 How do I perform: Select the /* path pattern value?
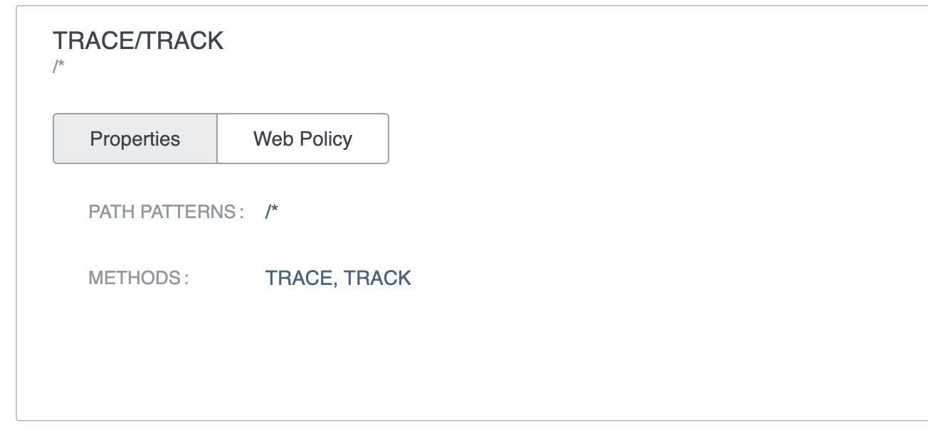pos(271,212)
